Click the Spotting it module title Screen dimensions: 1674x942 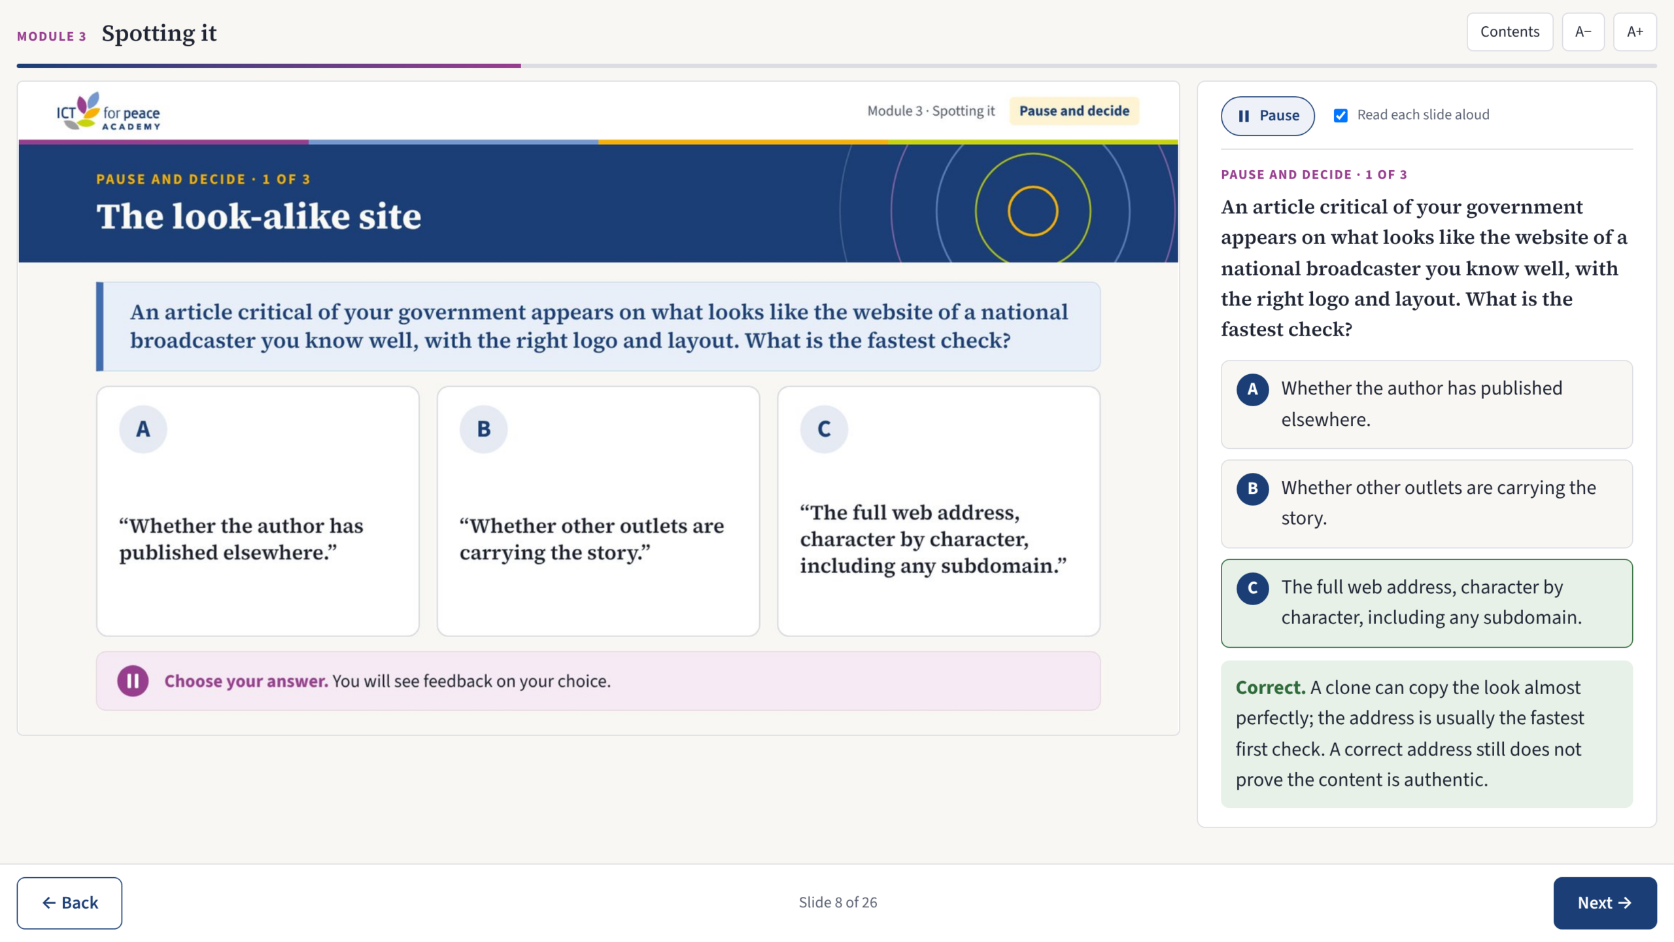click(159, 33)
